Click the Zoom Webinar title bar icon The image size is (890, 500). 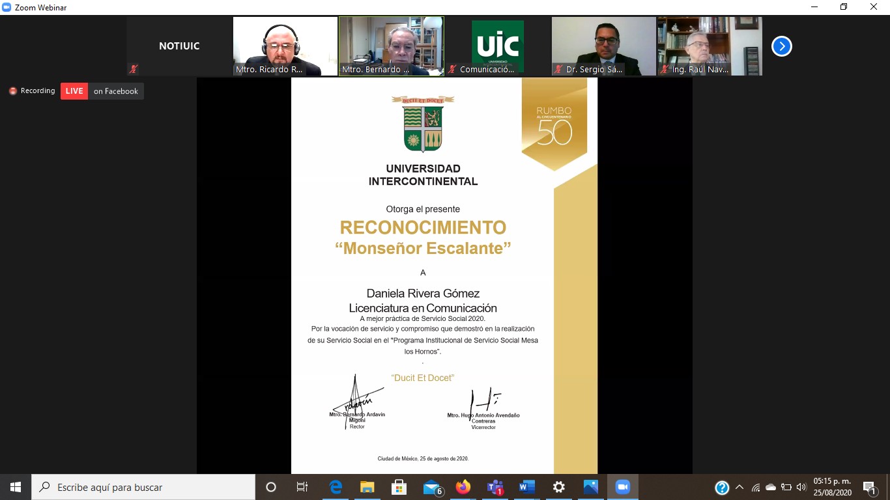7,8
